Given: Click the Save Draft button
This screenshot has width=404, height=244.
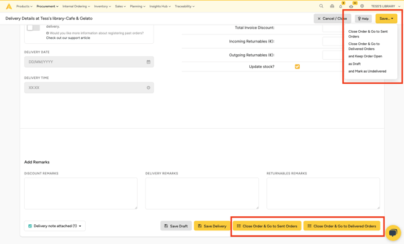Looking at the screenshot, I should 176,226.
